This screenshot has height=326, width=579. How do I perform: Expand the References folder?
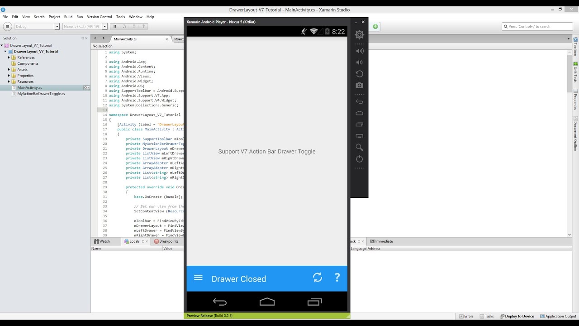(x=9, y=58)
